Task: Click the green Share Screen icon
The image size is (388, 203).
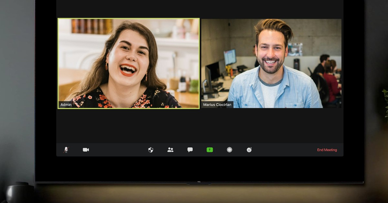Action: (x=210, y=150)
